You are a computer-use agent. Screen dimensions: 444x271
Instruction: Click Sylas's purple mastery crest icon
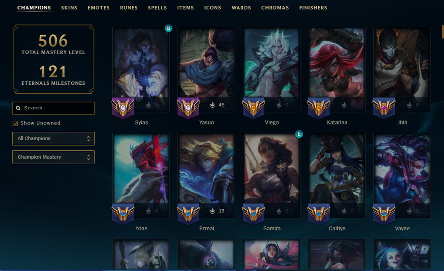pos(123,108)
